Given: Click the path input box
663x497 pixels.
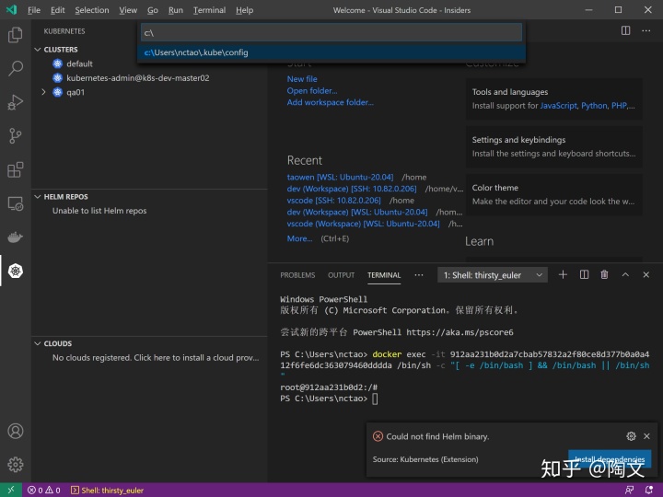Looking at the screenshot, I should (331, 32).
